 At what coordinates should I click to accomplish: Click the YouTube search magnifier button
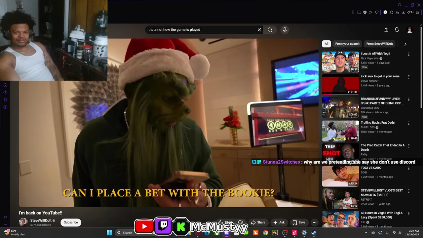click(270, 30)
